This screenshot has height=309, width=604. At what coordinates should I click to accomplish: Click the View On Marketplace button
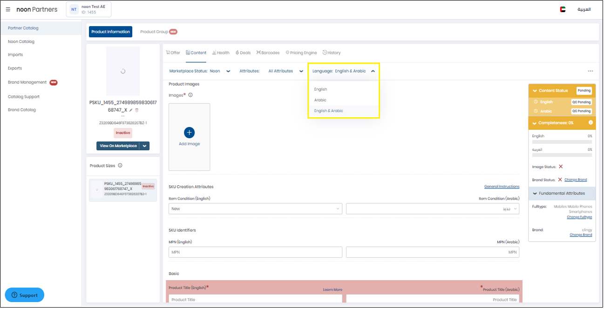118,146
